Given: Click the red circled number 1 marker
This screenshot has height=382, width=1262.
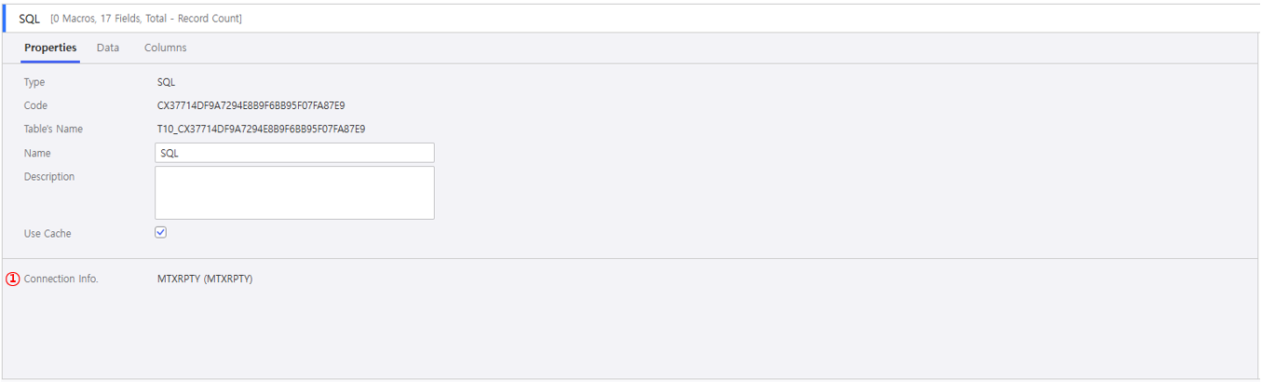Looking at the screenshot, I should pos(13,279).
